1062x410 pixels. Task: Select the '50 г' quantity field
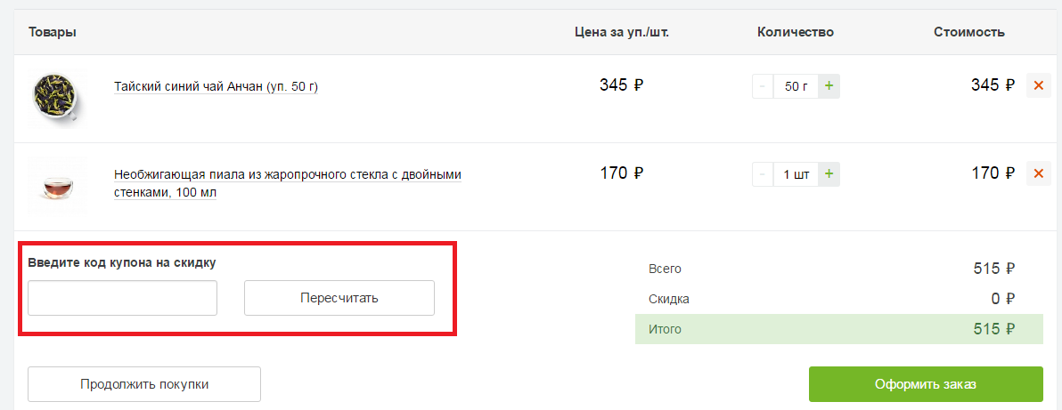click(796, 86)
